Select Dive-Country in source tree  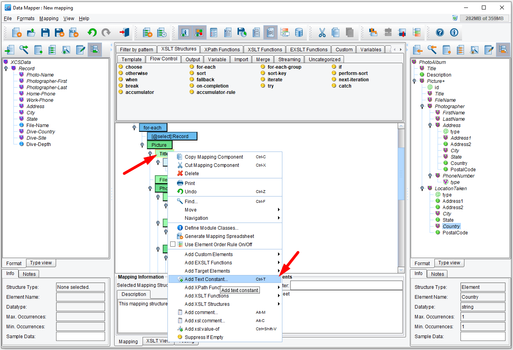[x=41, y=132]
